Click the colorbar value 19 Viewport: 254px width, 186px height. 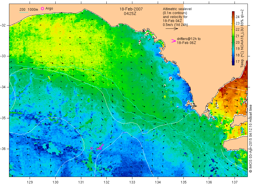[237, 49]
